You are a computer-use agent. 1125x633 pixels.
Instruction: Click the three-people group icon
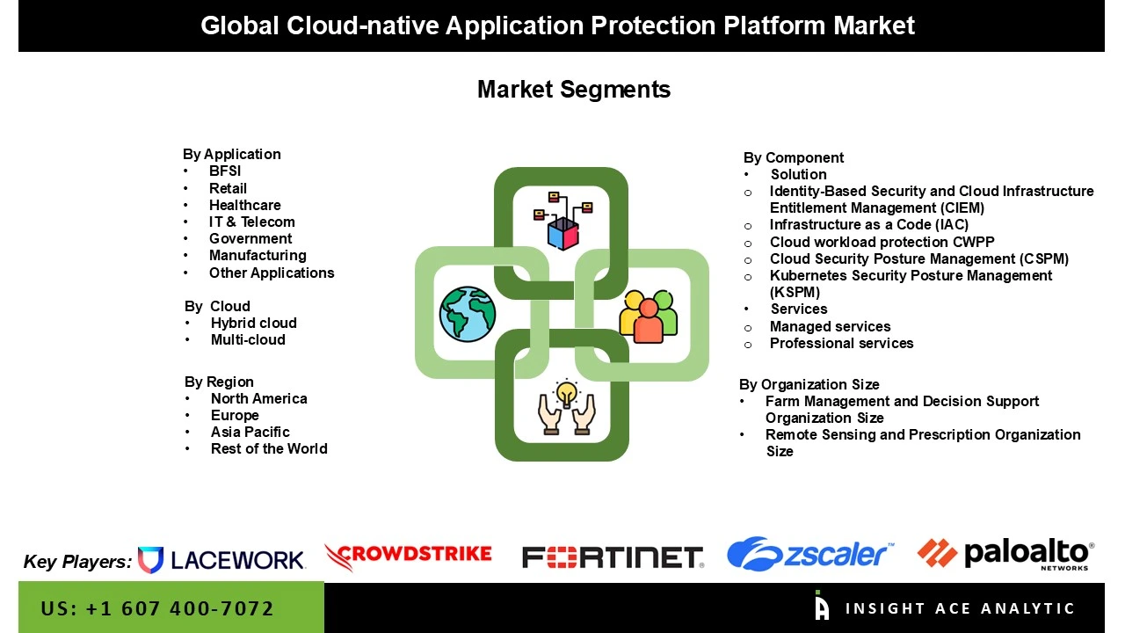coord(649,316)
